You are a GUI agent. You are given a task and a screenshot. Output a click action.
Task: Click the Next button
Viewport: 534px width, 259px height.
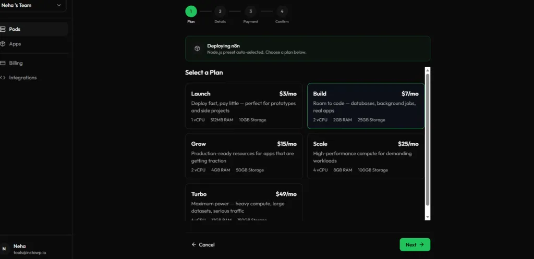(415, 244)
